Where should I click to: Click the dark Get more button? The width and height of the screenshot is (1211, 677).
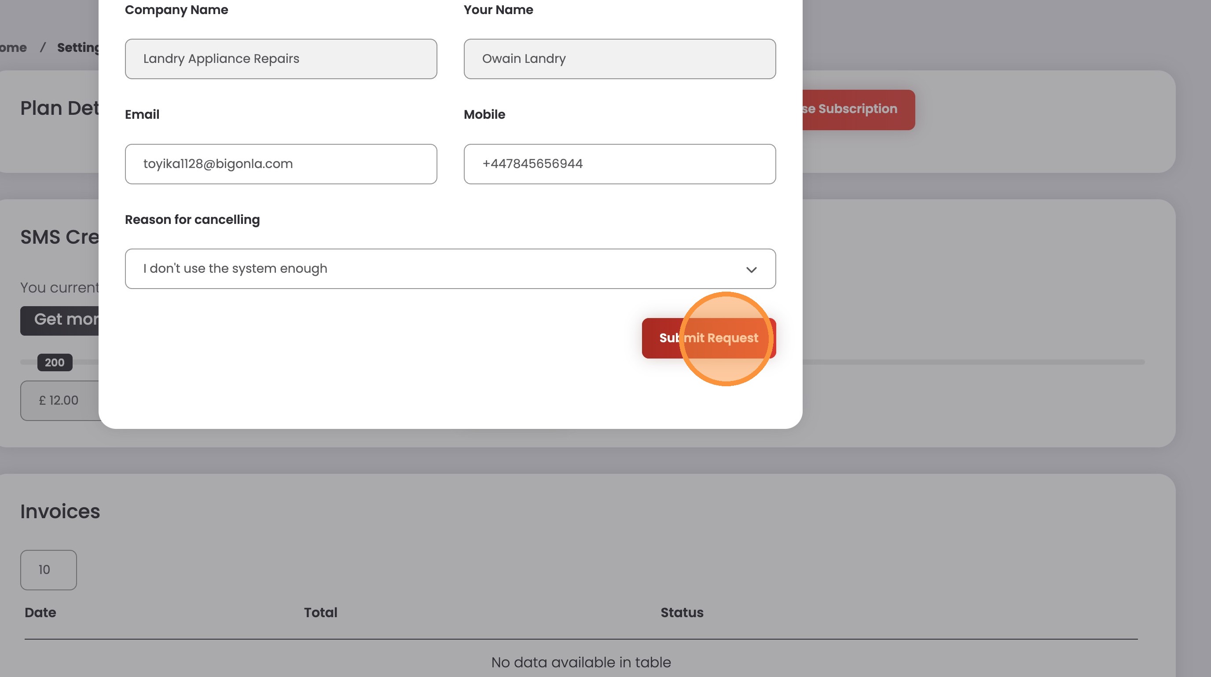[60, 320]
